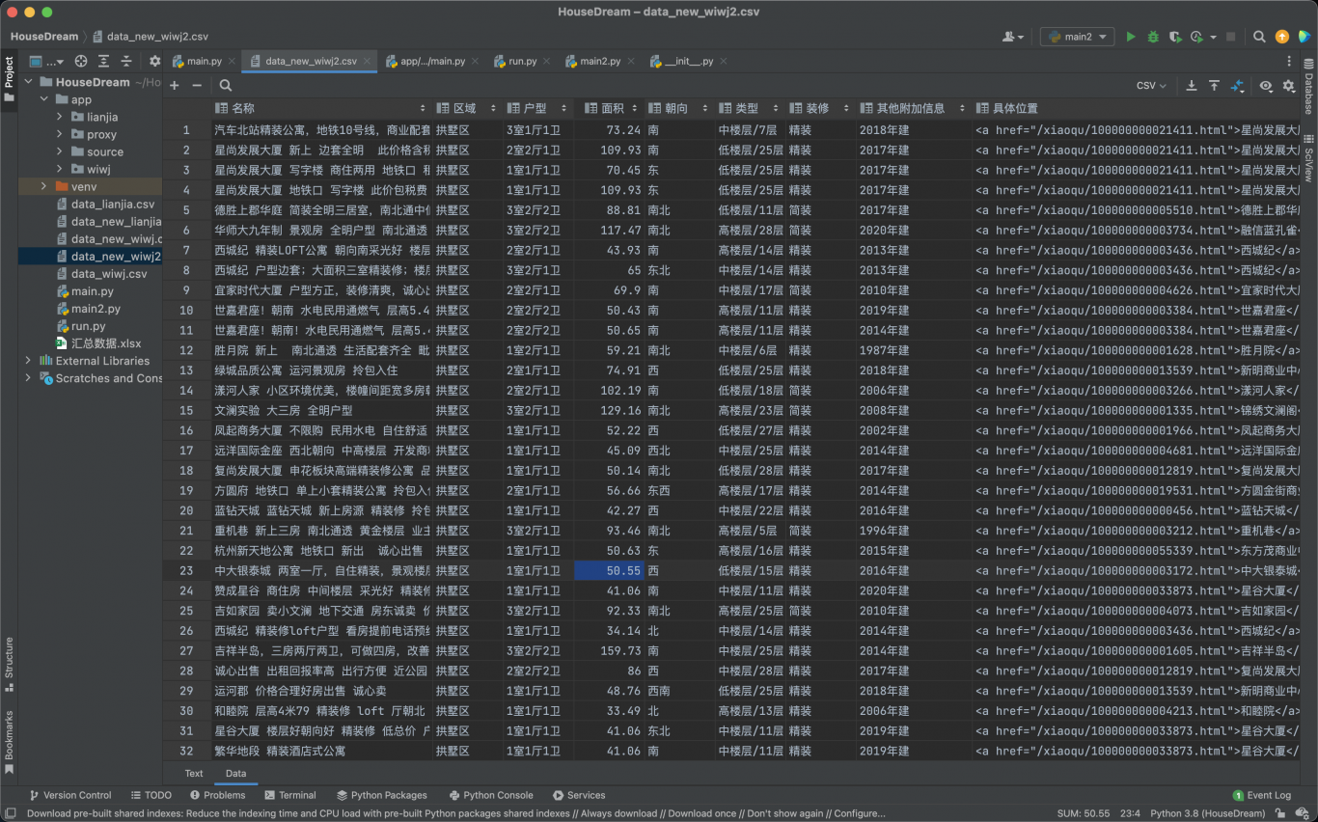Add a row with the plus icon
Screen dimensions: 1318x822
click(175, 85)
